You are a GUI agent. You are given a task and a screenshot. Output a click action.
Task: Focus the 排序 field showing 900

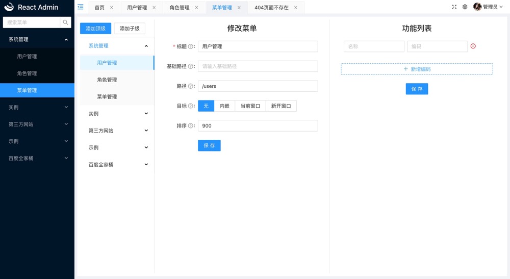[258, 126]
